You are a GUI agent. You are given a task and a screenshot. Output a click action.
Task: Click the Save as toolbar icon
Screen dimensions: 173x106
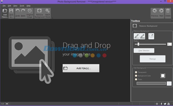(11, 13)
